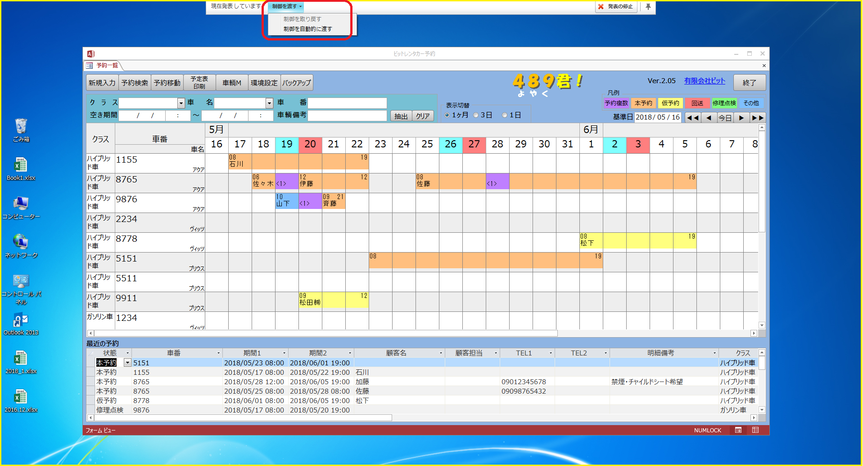The image size is (863, 466).
Task: Open the 車番 column filter dropdown
Action: pos(218,353)
